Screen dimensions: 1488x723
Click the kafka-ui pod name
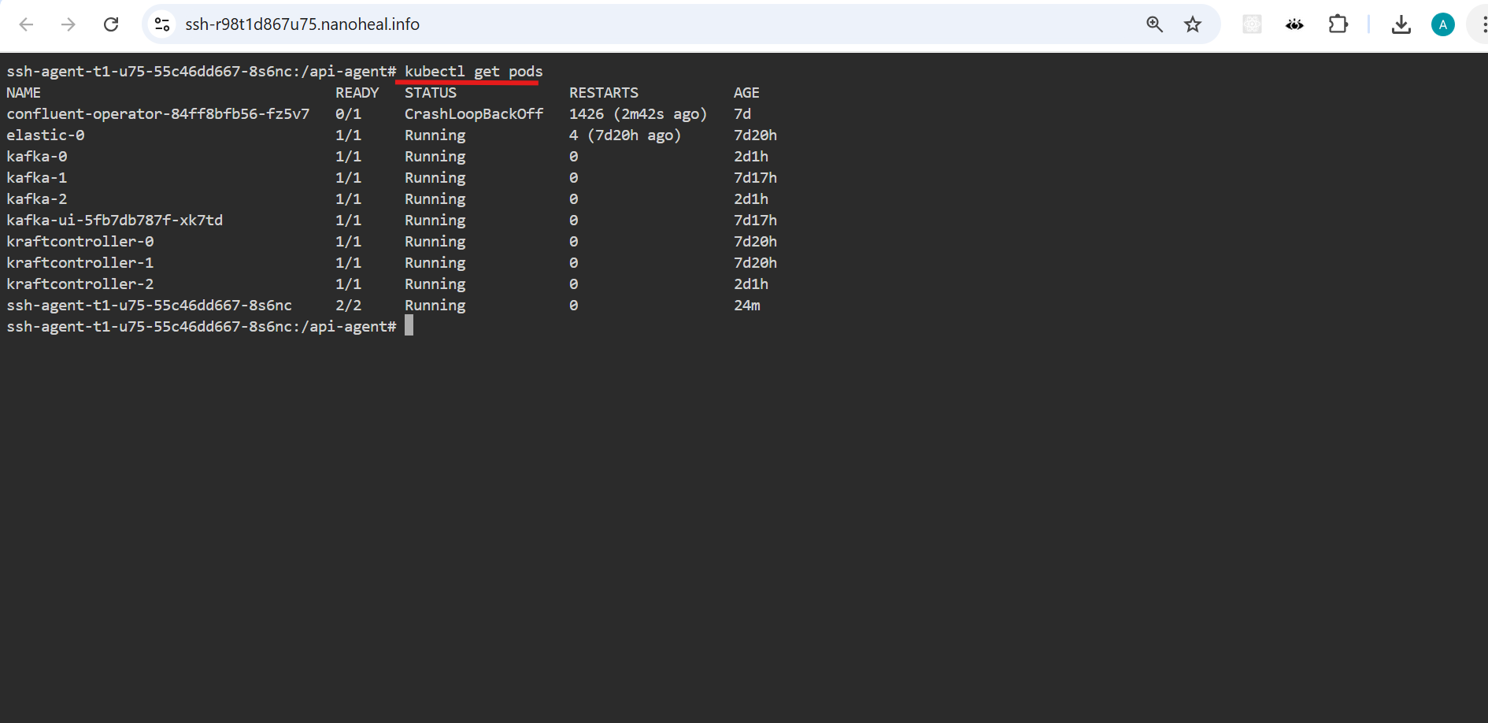[x=114, y=221]
